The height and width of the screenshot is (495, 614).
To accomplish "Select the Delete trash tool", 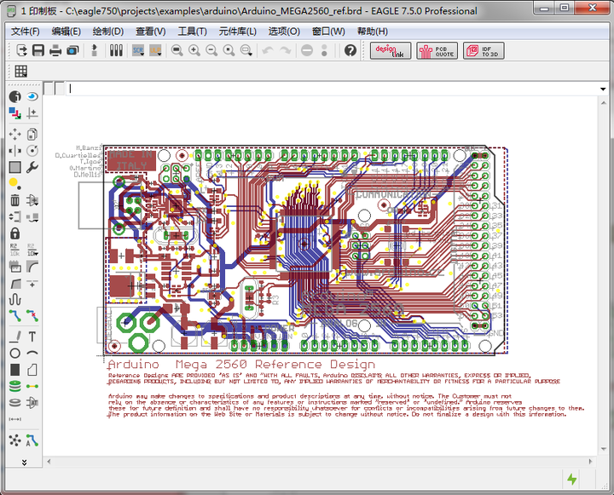I will click(x=14, y=200).
